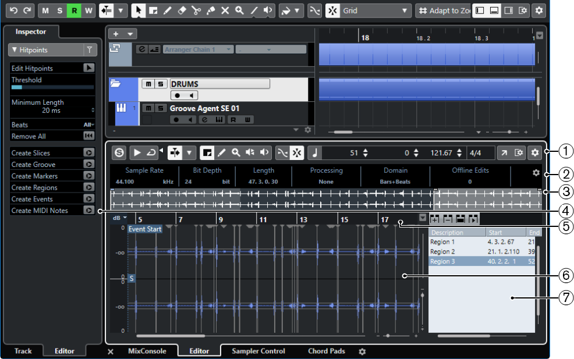The height and width of the screenshot is (359, 574).
Task: Open main toolbar settings gear
Action: (539, 10)
